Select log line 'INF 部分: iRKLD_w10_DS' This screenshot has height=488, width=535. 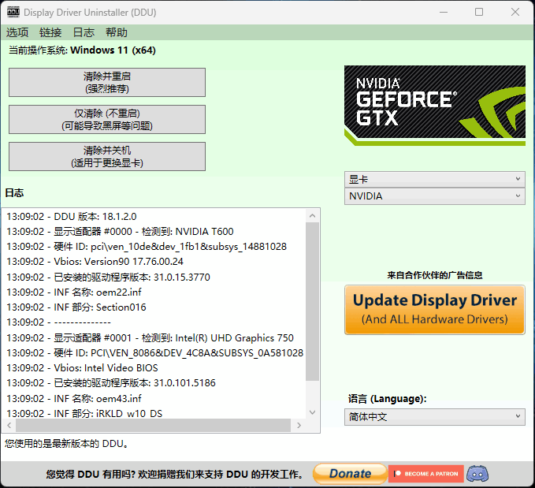(84, 413)
